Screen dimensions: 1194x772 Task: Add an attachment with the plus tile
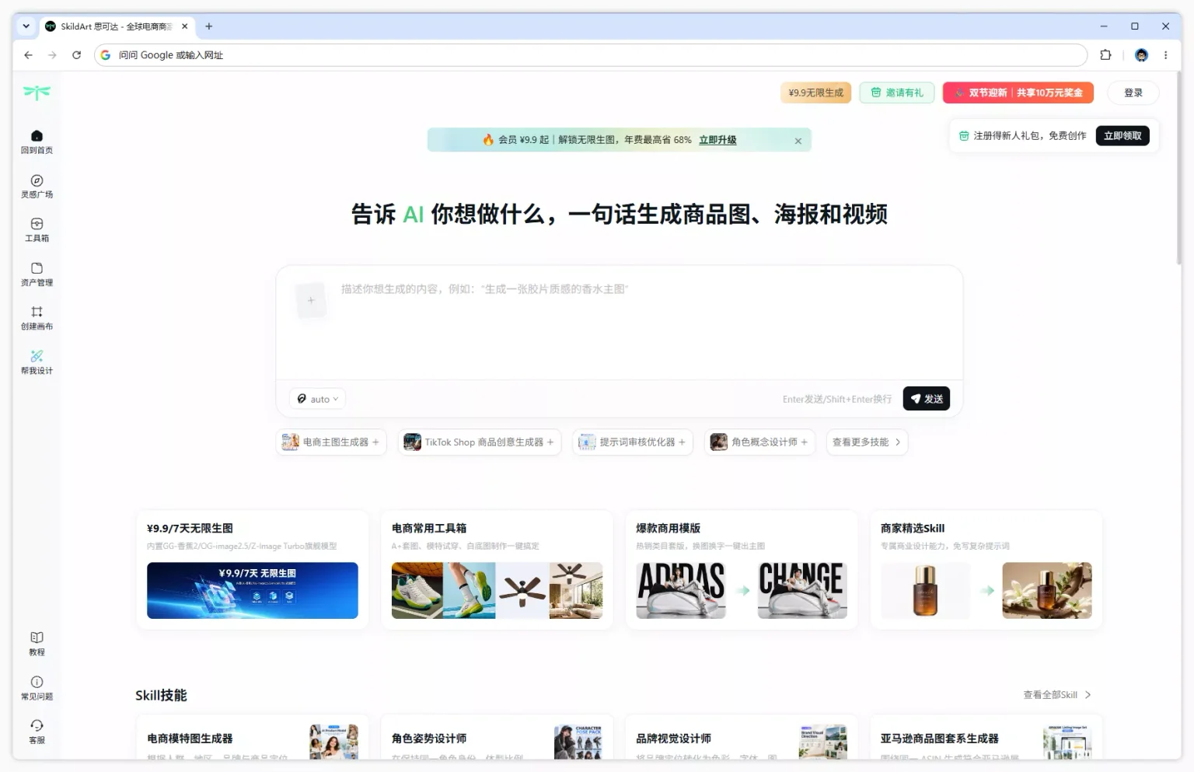coord(311,300)
